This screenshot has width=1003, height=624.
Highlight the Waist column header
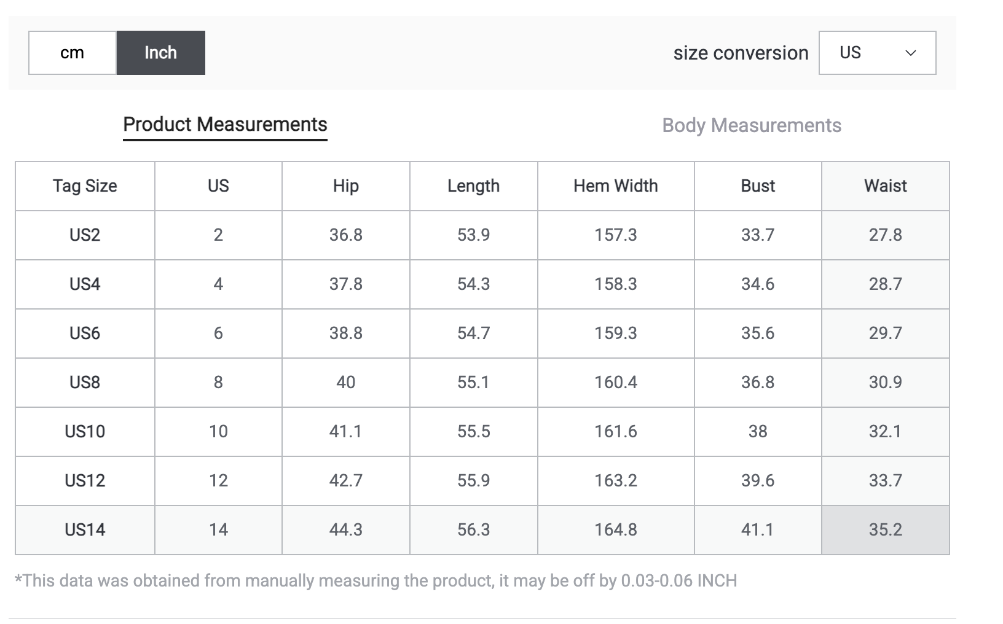coord(885,186)
